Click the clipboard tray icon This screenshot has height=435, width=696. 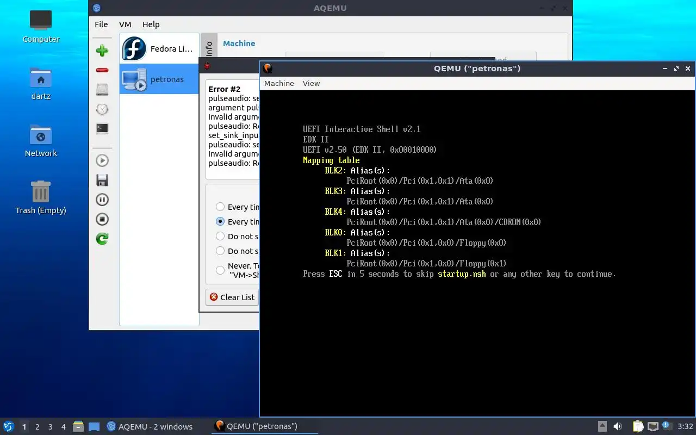click(x=638, y=426)
